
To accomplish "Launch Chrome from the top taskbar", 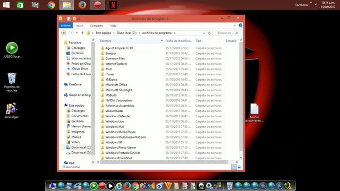I will pos(51,5).
